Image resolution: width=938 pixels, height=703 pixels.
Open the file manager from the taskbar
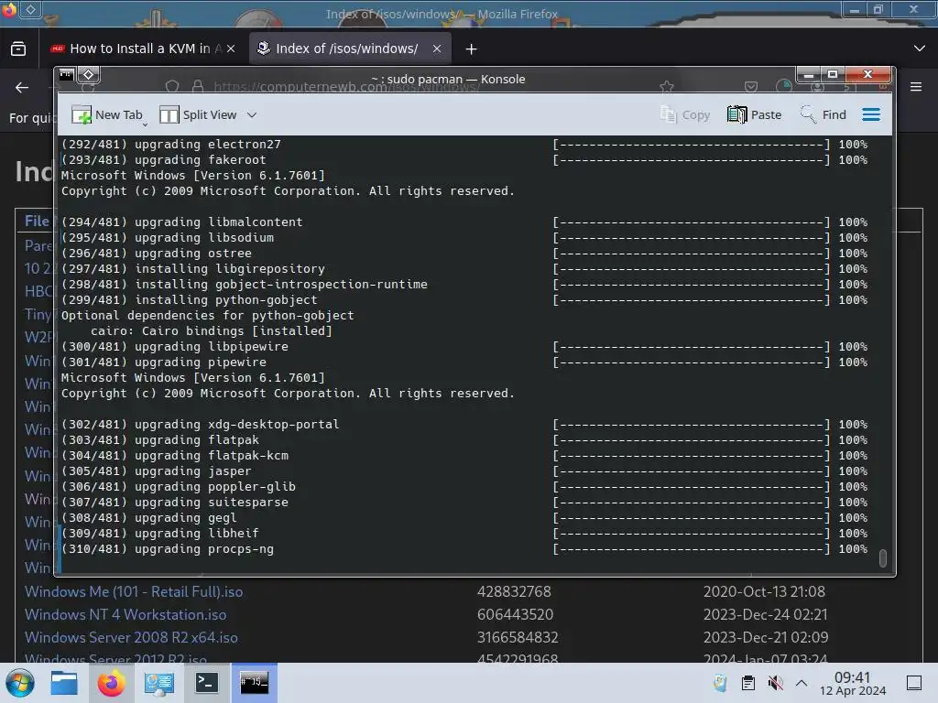point(64,683)
